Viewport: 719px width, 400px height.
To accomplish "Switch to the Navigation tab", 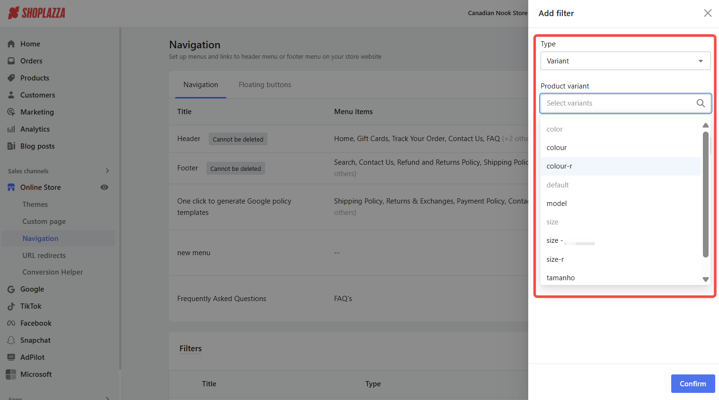I will click(x=201, y=85).
